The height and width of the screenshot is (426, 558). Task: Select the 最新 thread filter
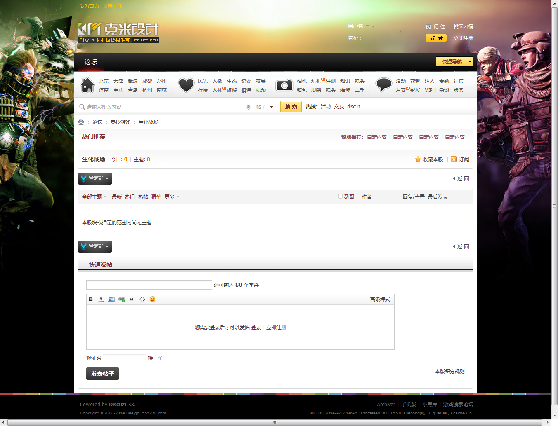(x=117, y=197)
